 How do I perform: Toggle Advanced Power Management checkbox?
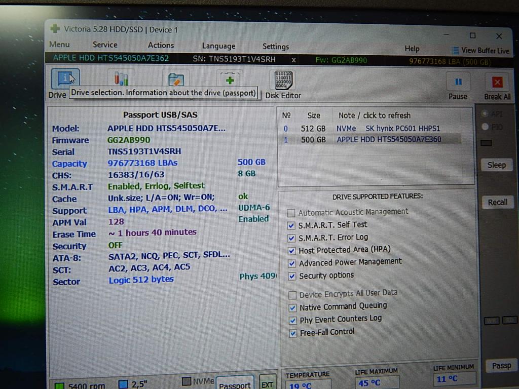coord(291,263)
